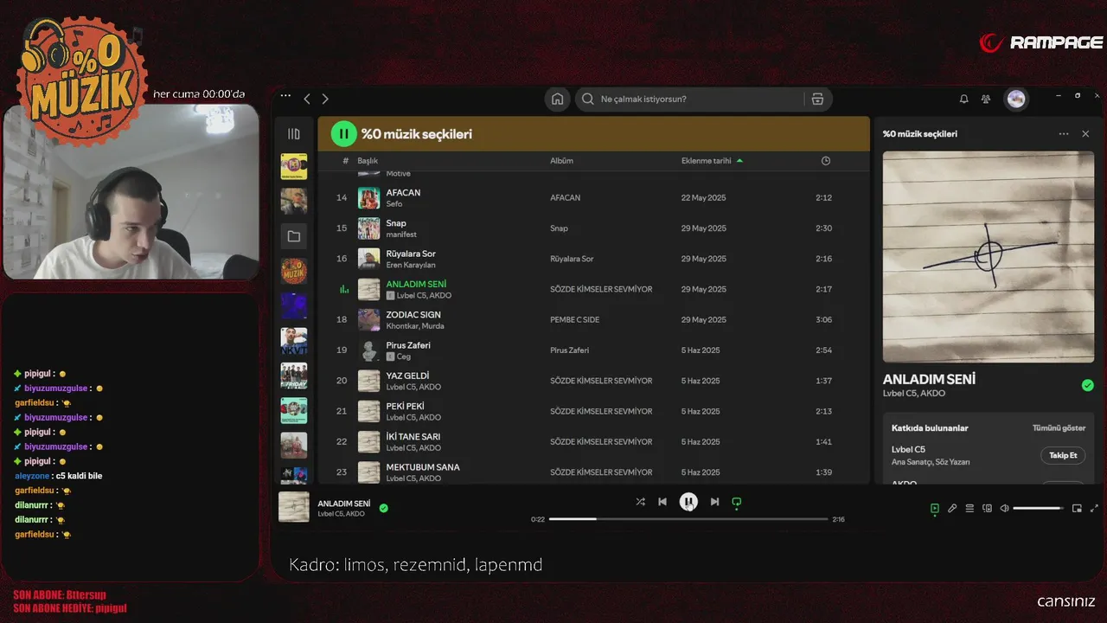1107x623 pixels.
Task: Toggle saved checkmark in bottom player bar
Action: pyautogui.click(x=384, y=508)
